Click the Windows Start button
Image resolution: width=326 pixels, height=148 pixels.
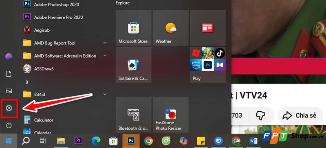pyautogui.click(x=9, y=141)
